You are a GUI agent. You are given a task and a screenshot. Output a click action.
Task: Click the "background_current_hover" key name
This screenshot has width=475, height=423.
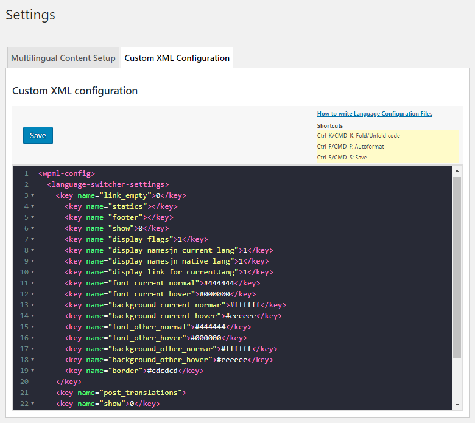pos(164,316)
